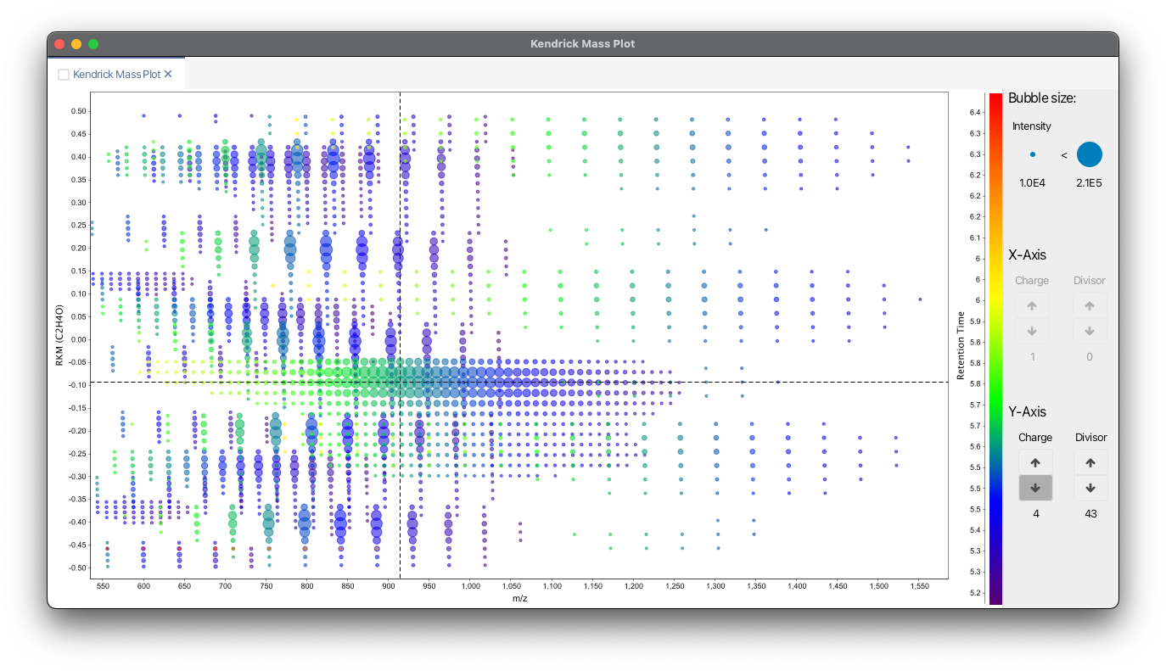Click the 'Intensity' label
Viewport: 1166px width, 671px height.
[x=1032, y=126]
